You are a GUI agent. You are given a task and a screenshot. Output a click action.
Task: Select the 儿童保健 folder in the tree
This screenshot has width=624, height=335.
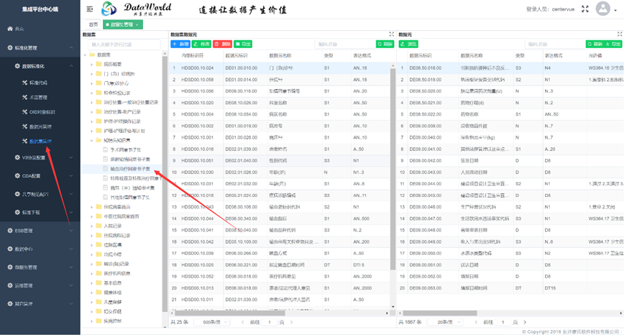(x=113, y=302)
